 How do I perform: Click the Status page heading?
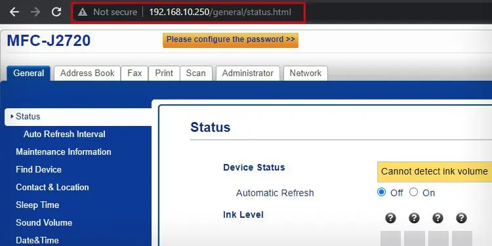tap(210, 127)
